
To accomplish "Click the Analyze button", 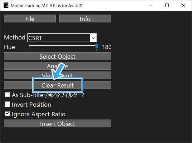I will 58,66.
